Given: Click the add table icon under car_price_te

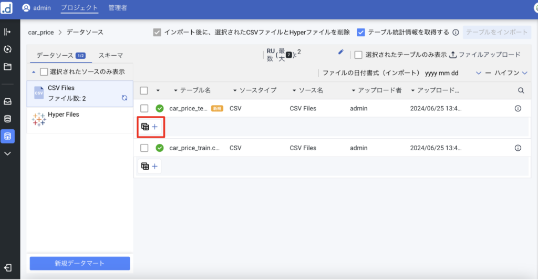Looking at the screenshot, I should tap(150, 127).
